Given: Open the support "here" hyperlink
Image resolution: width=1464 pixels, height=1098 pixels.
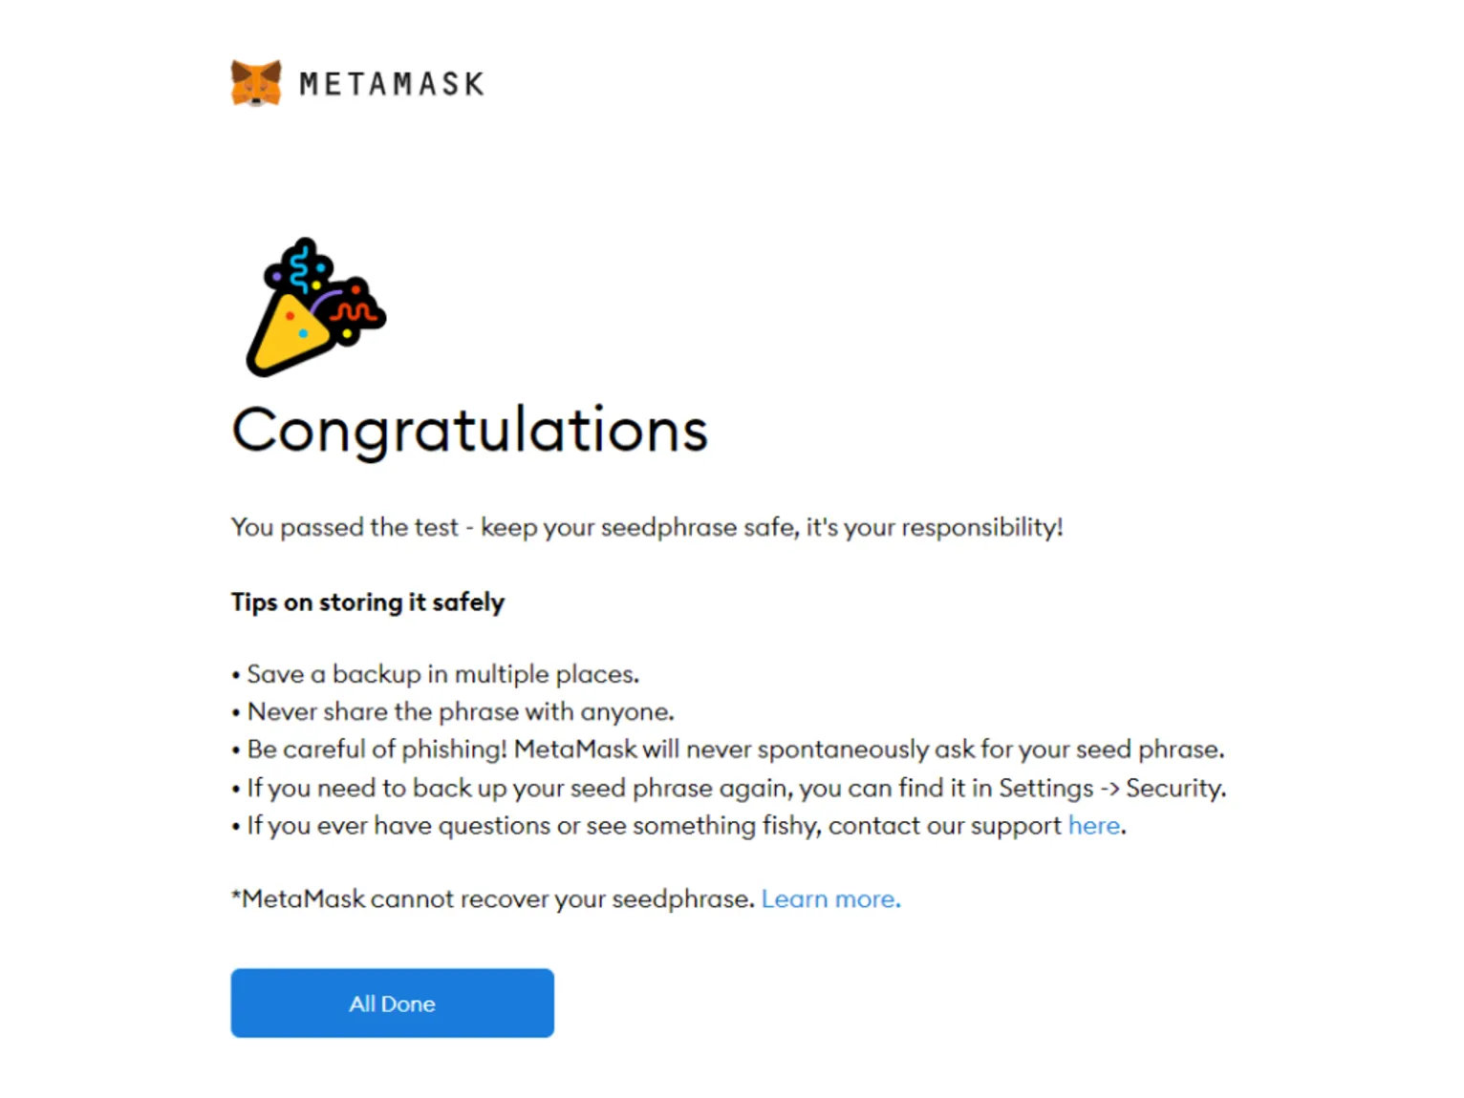Looking at the screenshot, I should (1093, 825).
